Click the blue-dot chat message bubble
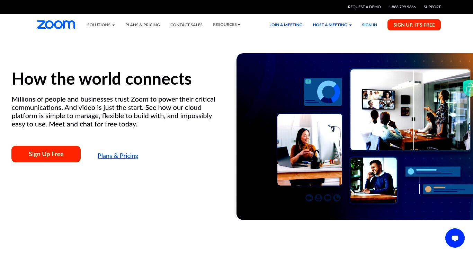473x256 pixels. coord(433,171)
